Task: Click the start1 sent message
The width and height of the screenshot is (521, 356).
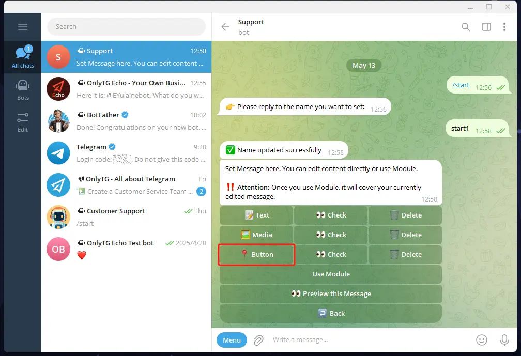Action: (478, 129)
